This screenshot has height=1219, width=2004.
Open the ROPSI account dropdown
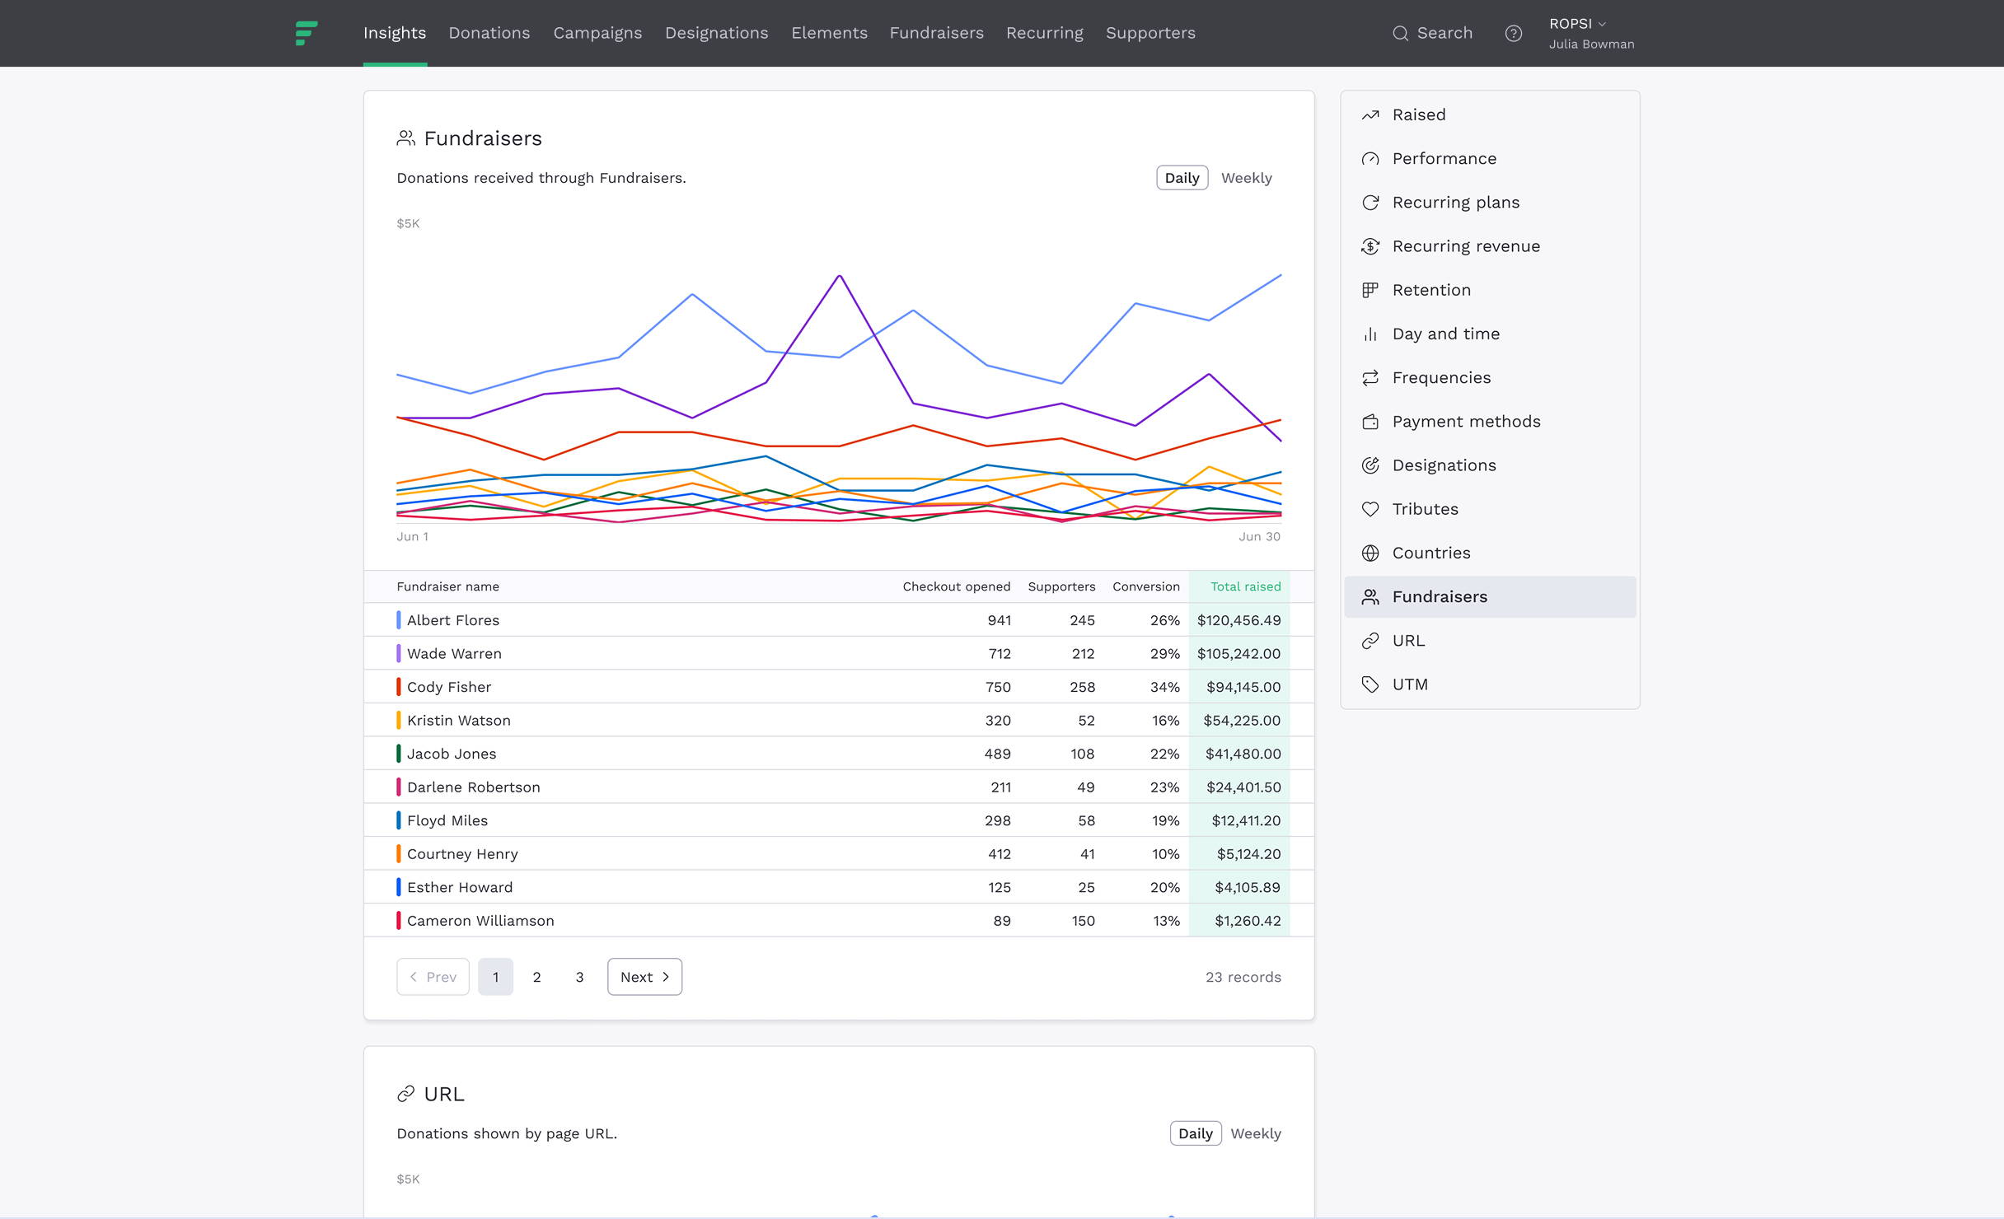[x=1577, y=24]
